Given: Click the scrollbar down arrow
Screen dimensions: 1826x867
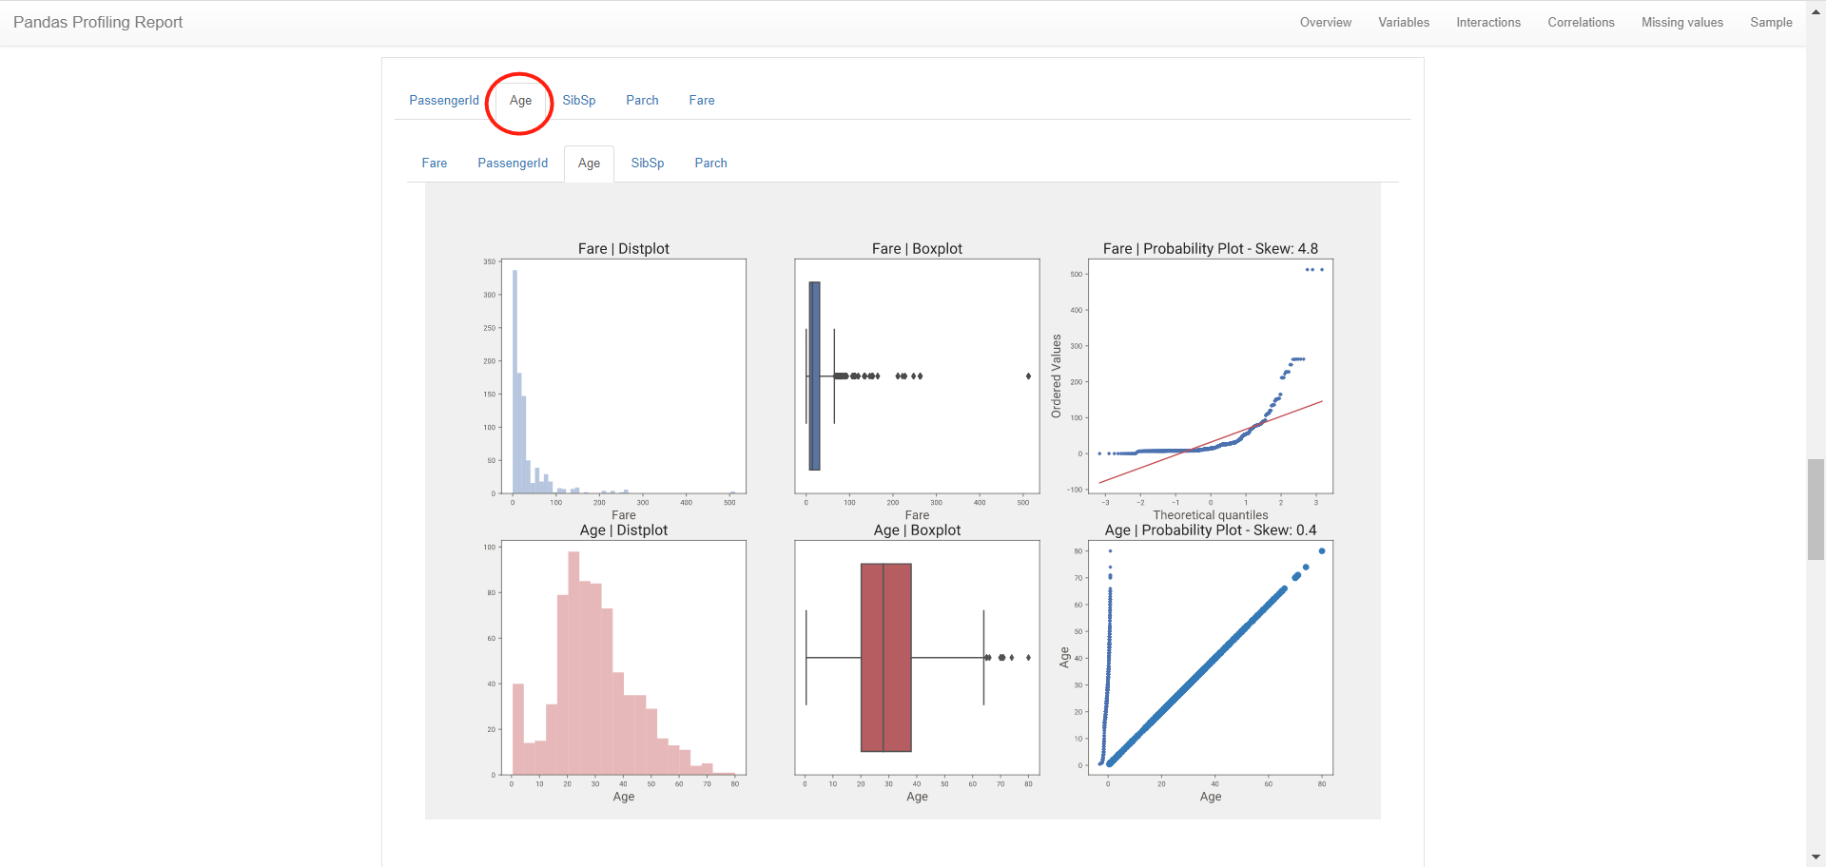Looking at the screenshot, I should pos(1816,857).
